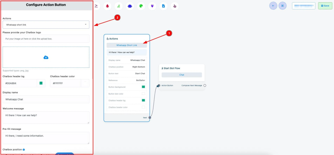Click the purple plug icon
Screen dimensions: 334x155
click(x=152, y=6)
